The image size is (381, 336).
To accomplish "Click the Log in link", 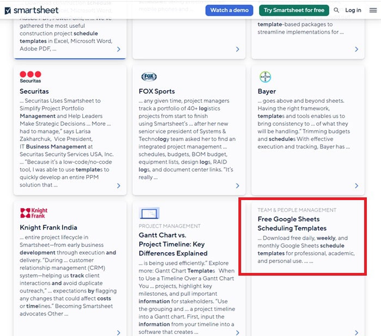I will (x=353, y=10).
